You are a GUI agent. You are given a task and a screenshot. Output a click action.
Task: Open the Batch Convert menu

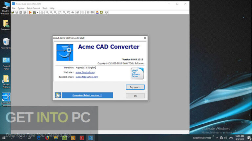pos(33,8)
